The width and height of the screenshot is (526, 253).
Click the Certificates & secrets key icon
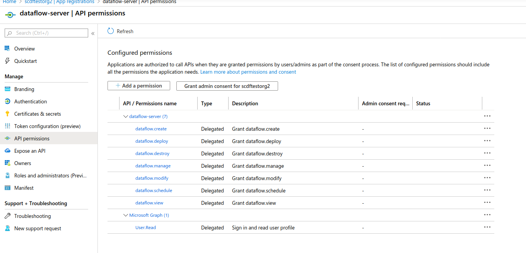[x=7, y=114]
